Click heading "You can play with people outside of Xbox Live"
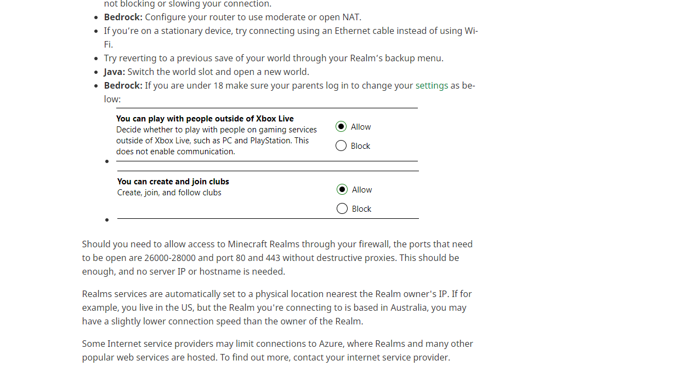 point(205,118)
